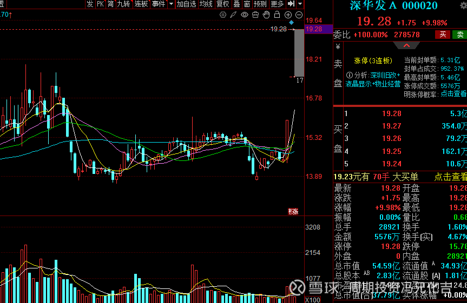The image size is (467, 303).
Task: Open dropdown arrow at toolbar end
Action: point(300,4)
